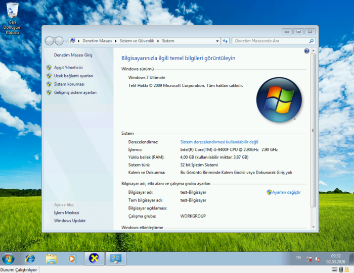354x273 pixels.
Task: Click the Durum: Çalıştırılıyor status text
Action: [x=19, y=269]
